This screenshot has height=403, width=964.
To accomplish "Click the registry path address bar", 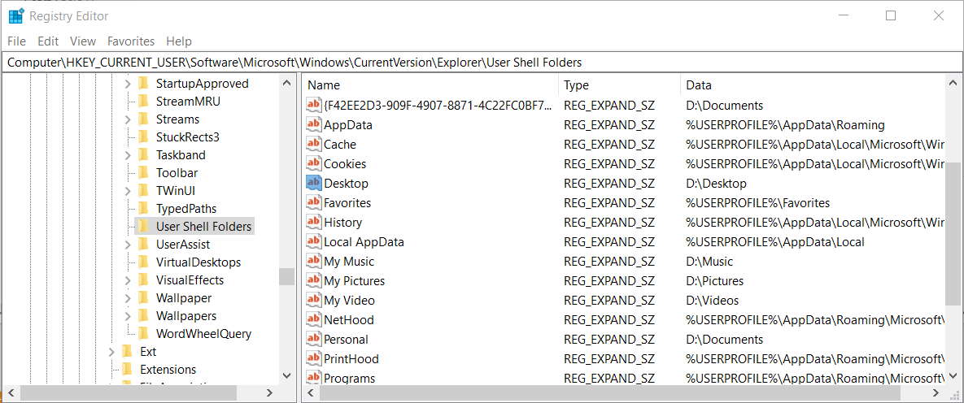I will point(482,62).
